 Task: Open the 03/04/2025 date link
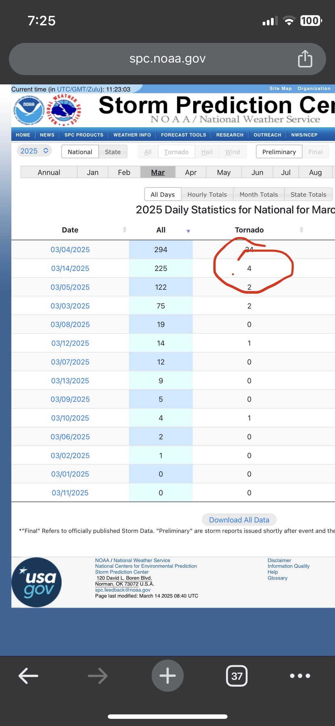(x=70, y=249)
